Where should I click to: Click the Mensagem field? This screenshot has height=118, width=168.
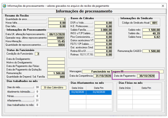click(x=123, y=71)
